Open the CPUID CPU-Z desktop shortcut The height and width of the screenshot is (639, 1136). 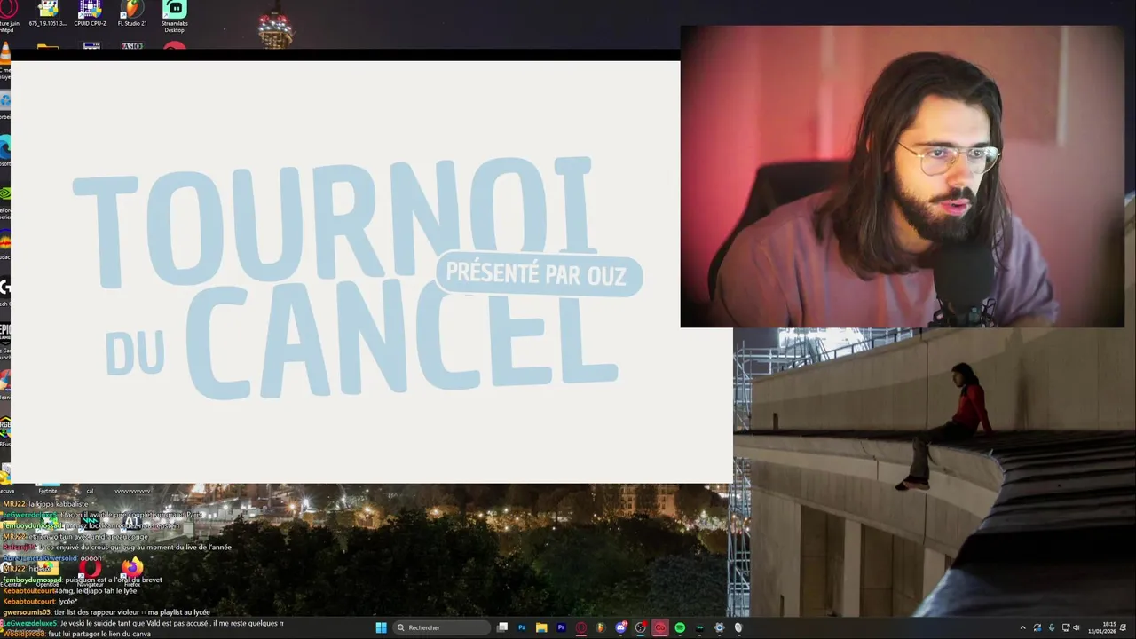click(91, 14)
